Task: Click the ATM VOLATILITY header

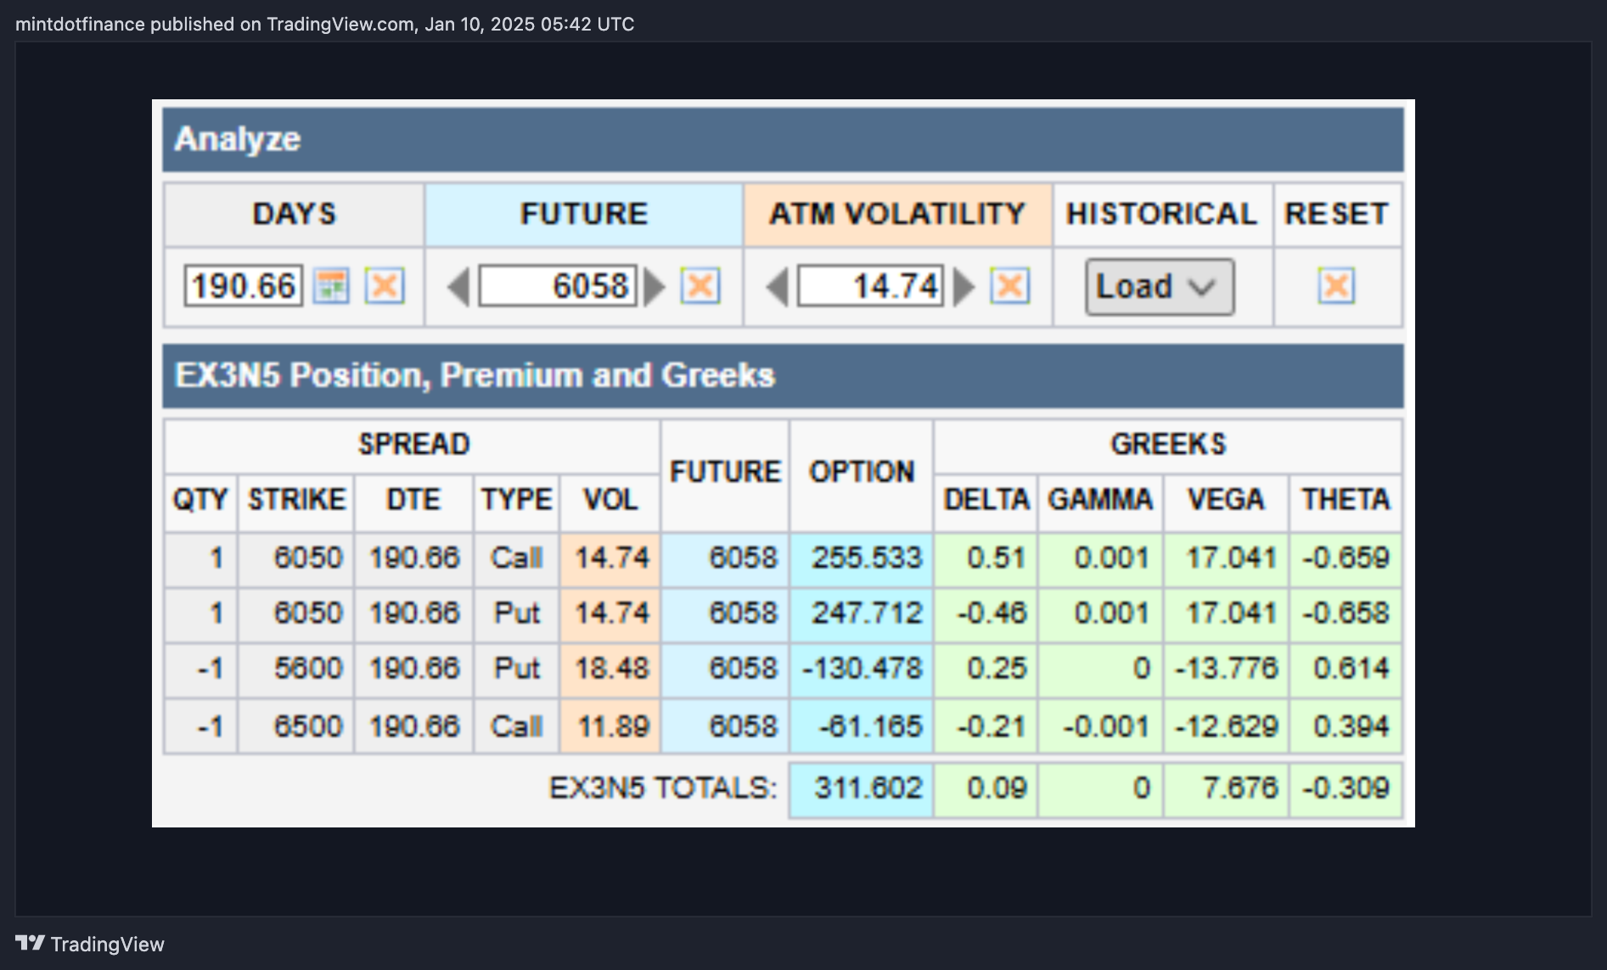Action: point(898,214)
